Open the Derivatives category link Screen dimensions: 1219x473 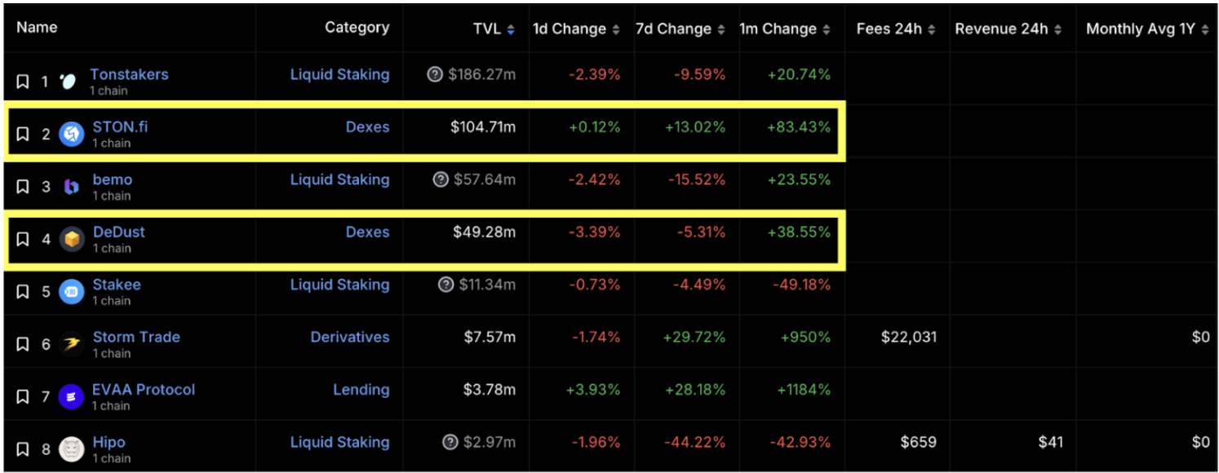(x=350, y=337)
